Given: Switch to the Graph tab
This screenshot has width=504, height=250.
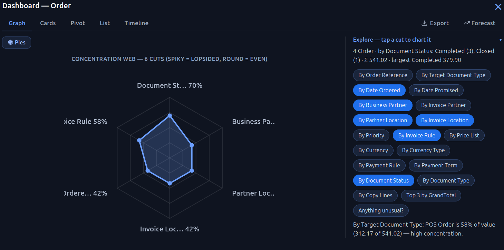Looking at the screenshot, I should [x=17, y=23].
